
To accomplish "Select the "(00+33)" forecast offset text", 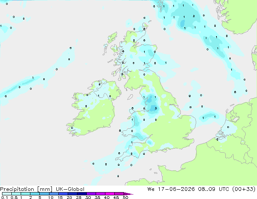I will [x=244, y=189].
